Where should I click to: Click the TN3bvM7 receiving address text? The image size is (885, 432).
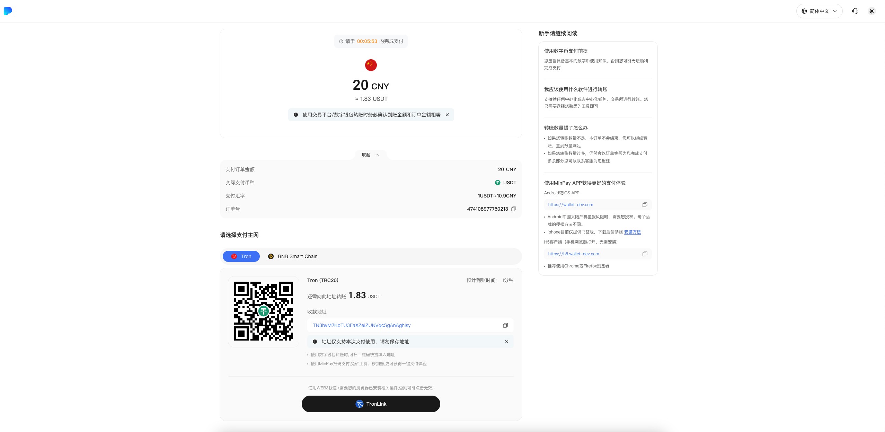361,325
